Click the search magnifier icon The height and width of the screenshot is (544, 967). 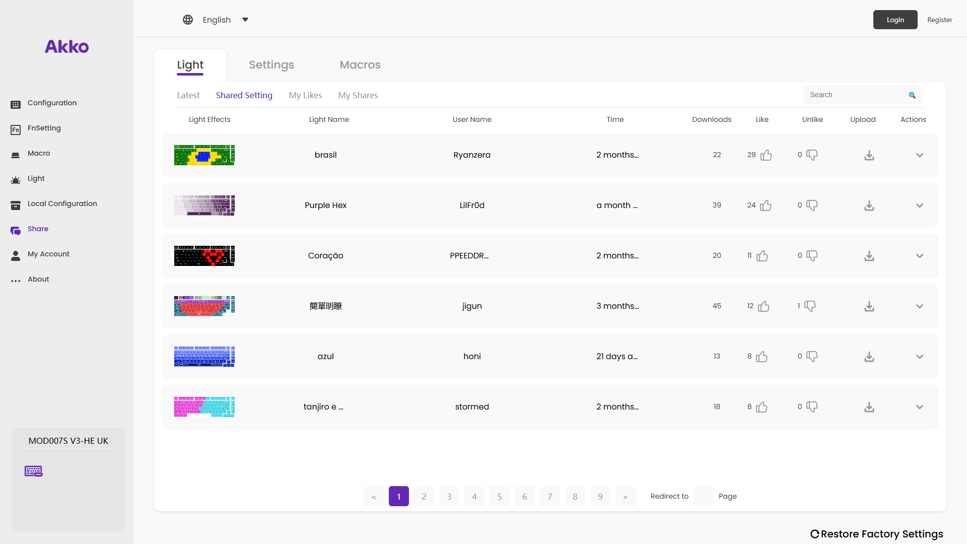(x=912, y=95)
